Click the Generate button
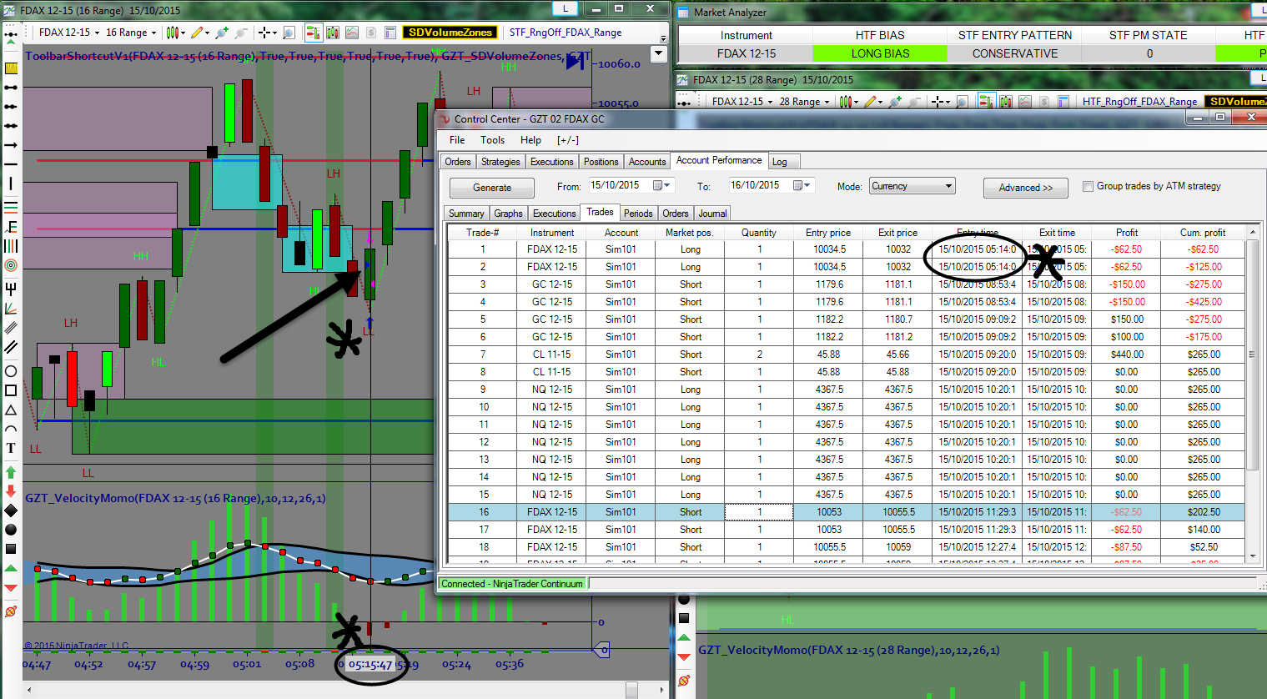The width and height of the screenshot is (1267, 699). coord(492,188)
